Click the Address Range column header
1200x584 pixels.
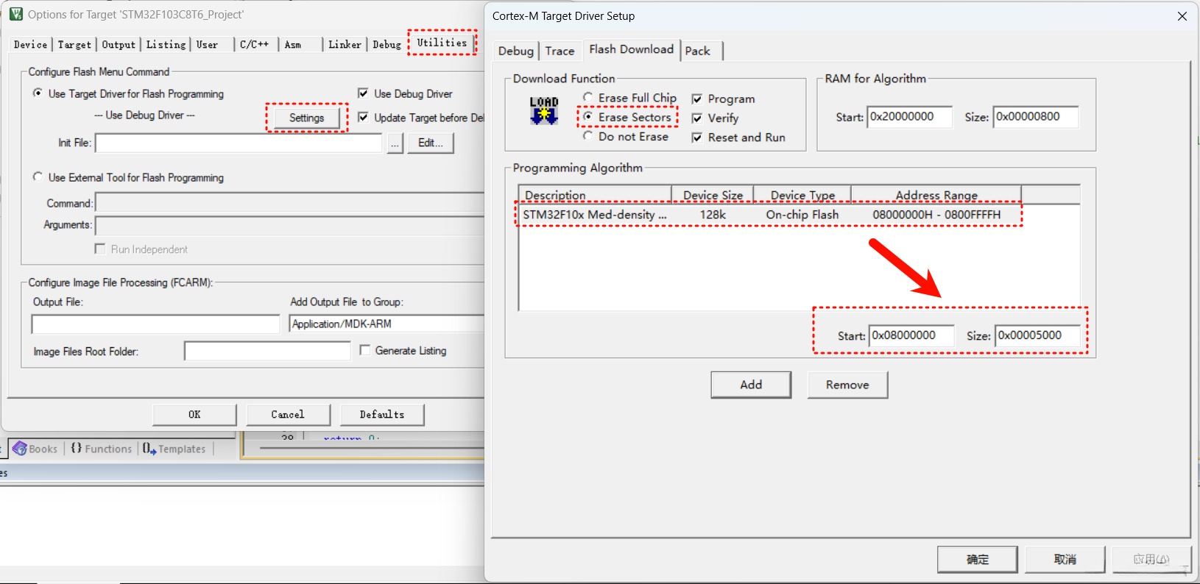[x=936, y=195]
